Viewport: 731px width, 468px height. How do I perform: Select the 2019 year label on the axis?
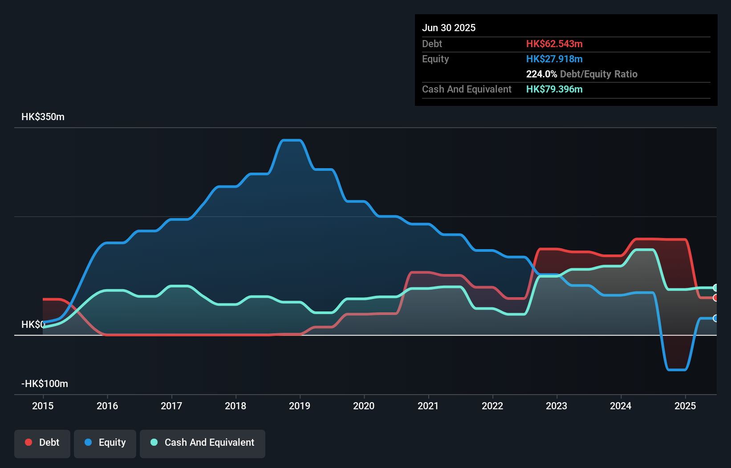click(300, 406)
